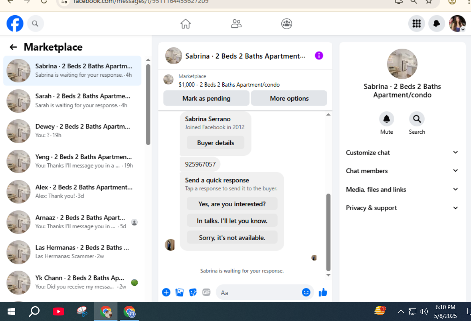Open conversation information purple icon
The height and width of the screenshot is (321, 471).
point(319,56)
